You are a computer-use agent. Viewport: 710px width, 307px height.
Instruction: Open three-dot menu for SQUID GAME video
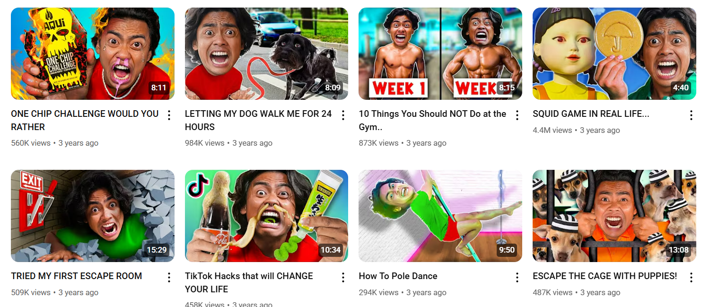[x=691, y=115]
